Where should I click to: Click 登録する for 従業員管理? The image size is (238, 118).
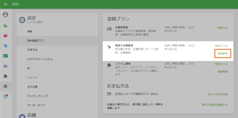pos(223,28)
